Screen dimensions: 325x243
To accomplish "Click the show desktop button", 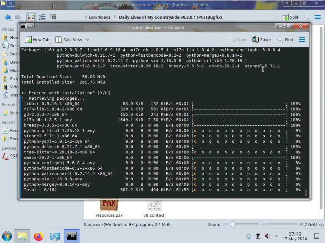I will pyautogui.click(x=317, y=236).
